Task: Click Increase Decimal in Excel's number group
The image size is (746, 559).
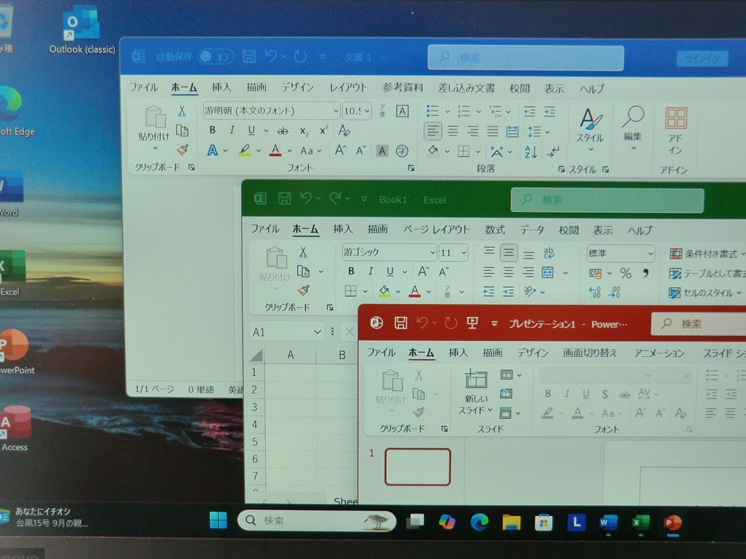Action: click(x=595, y=292)
